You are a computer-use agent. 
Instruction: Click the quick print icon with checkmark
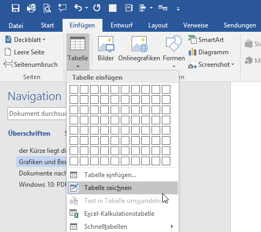point(31,8)
